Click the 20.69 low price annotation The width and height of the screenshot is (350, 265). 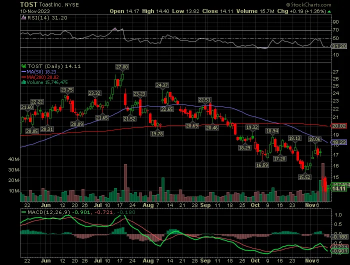192,125
